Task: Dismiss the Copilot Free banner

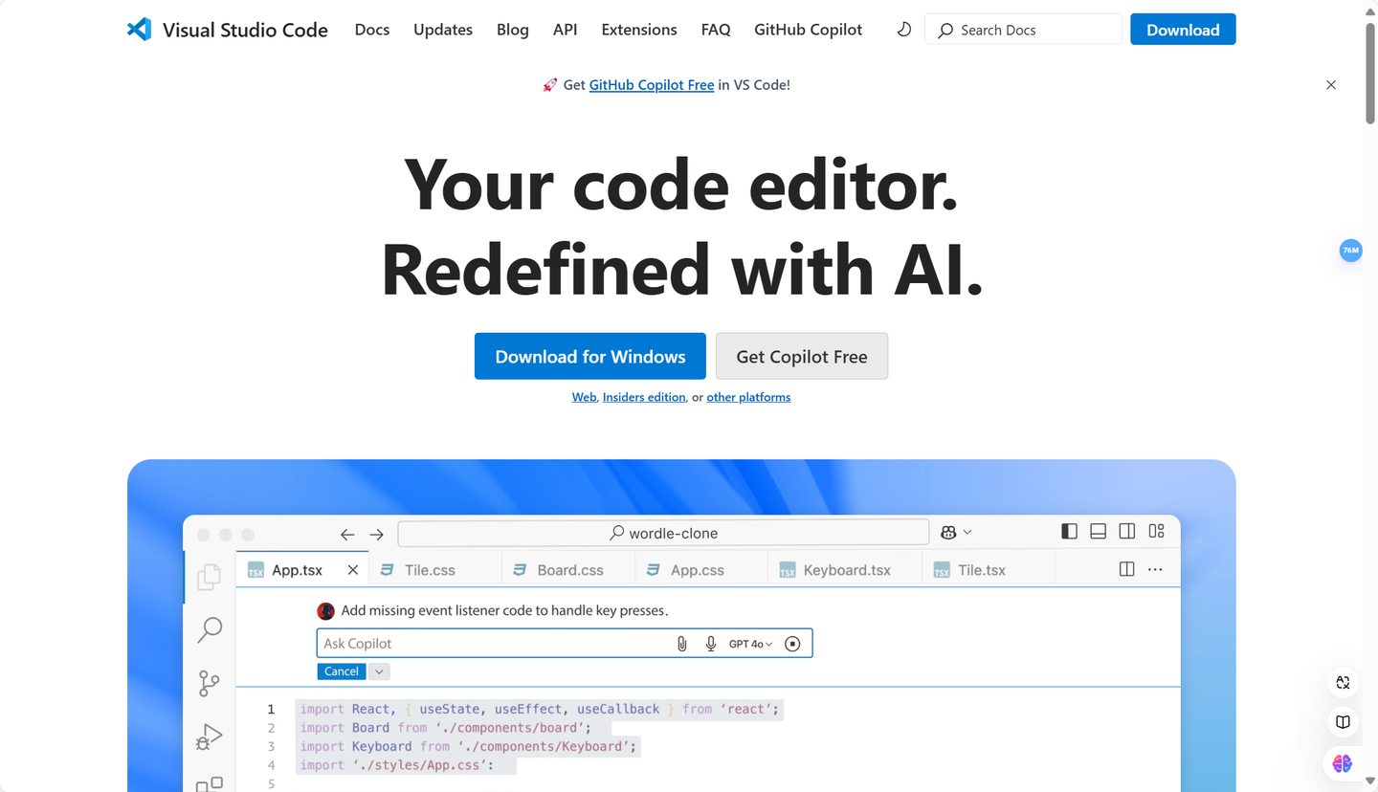Action: click(1330, 85)
